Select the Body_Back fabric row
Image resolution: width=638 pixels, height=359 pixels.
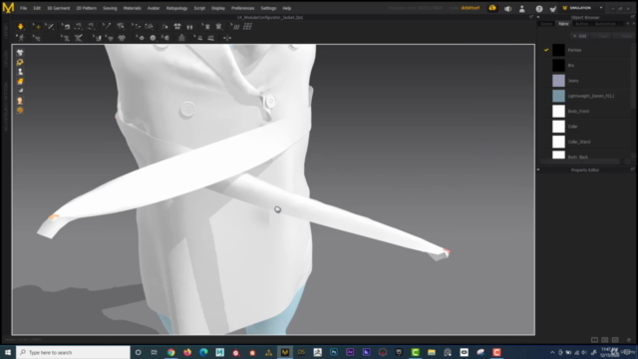pos(586,156)
